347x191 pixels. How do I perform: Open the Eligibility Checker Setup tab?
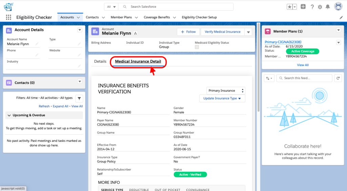(x=199, y=17)
